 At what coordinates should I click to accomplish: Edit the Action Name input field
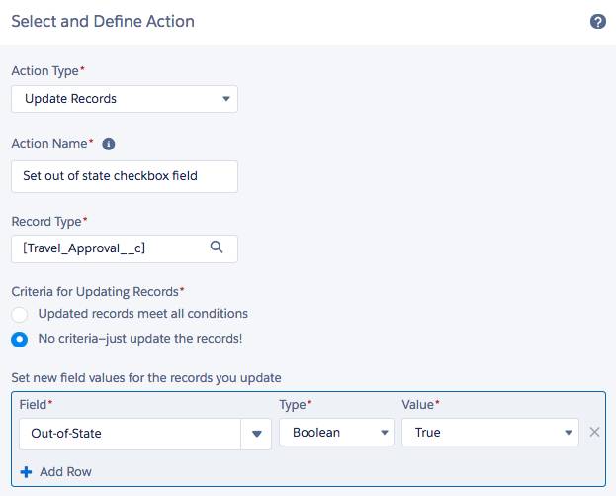click(x=125, y=176)
